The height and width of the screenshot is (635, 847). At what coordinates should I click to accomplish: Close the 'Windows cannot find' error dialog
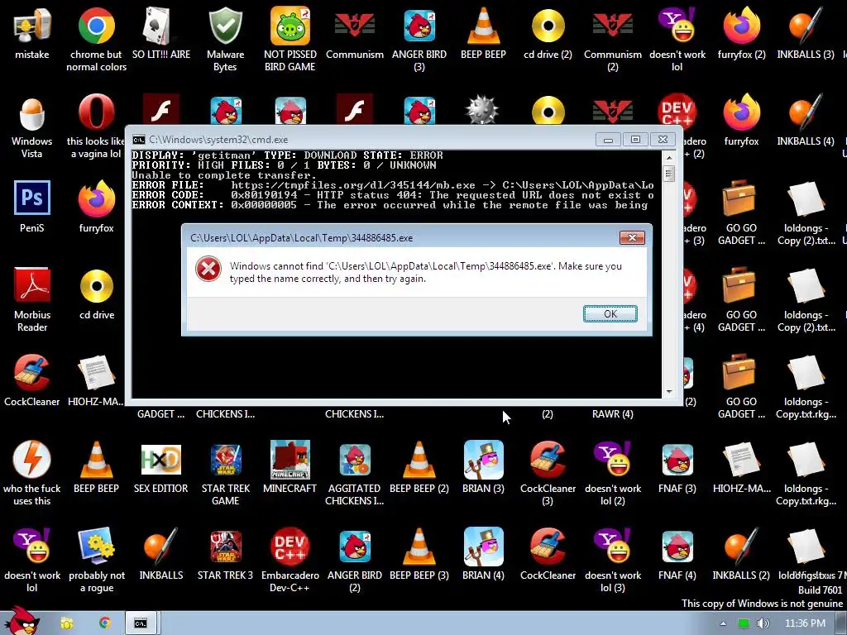coord(631,237)
